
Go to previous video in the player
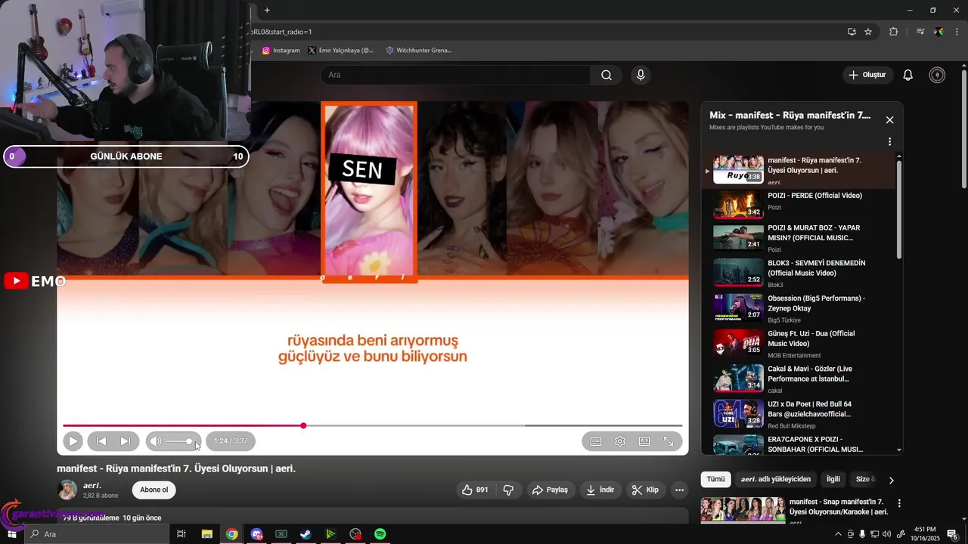point(101,441)
